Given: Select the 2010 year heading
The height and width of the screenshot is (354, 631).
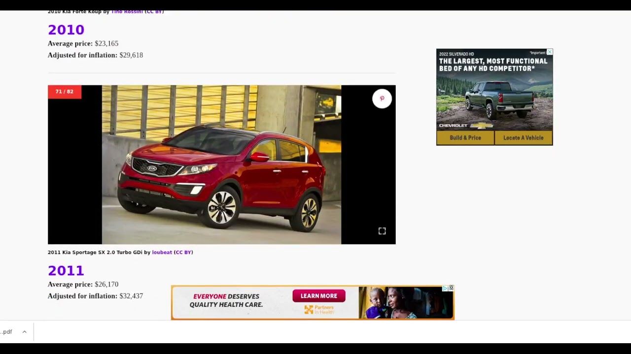Looking at the screenshot, I should [66, 29].
